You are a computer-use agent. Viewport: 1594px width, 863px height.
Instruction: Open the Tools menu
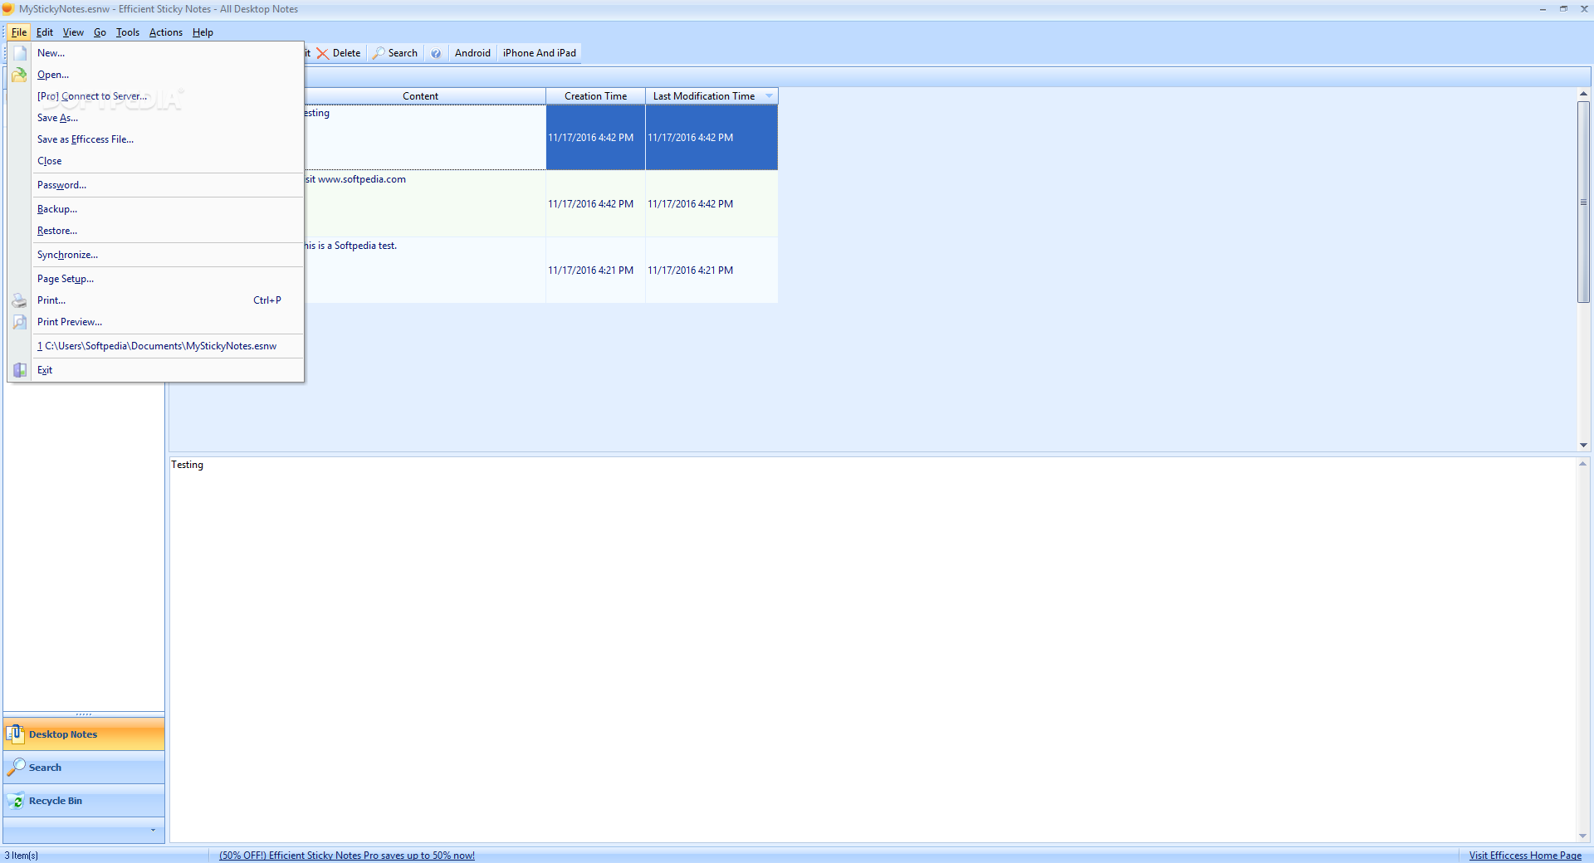click(x=128, y=32)
